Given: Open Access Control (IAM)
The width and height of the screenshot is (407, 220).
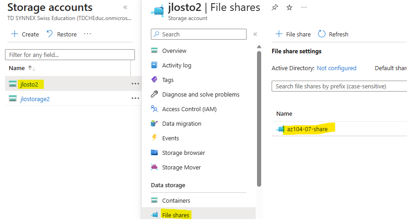Looking at the screenshot, I should tap(190, 109).
